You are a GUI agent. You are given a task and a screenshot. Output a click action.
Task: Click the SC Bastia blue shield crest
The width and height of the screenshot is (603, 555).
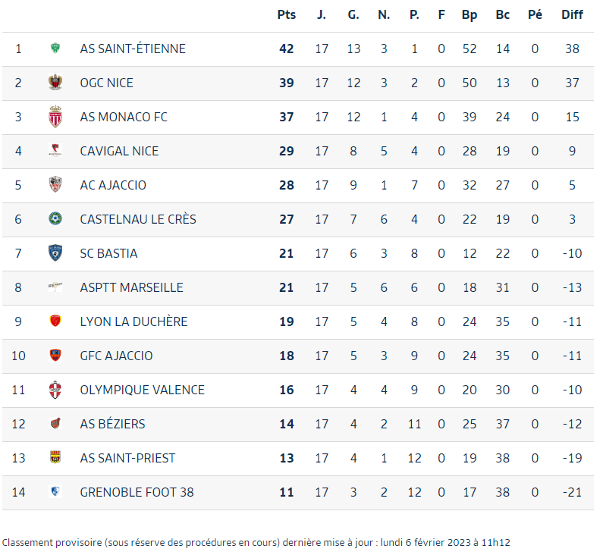(55, 253)
